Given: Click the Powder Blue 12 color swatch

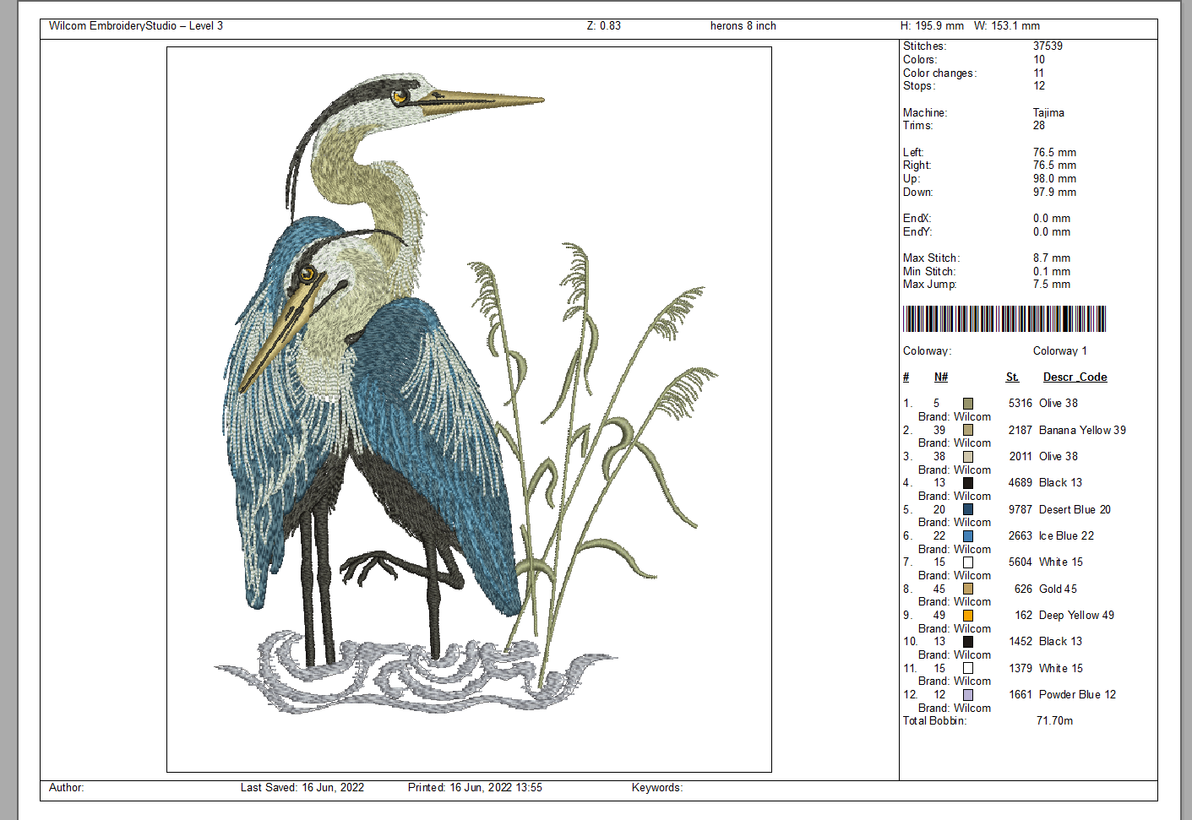Looking at the screenshot, I should point(968,695).
